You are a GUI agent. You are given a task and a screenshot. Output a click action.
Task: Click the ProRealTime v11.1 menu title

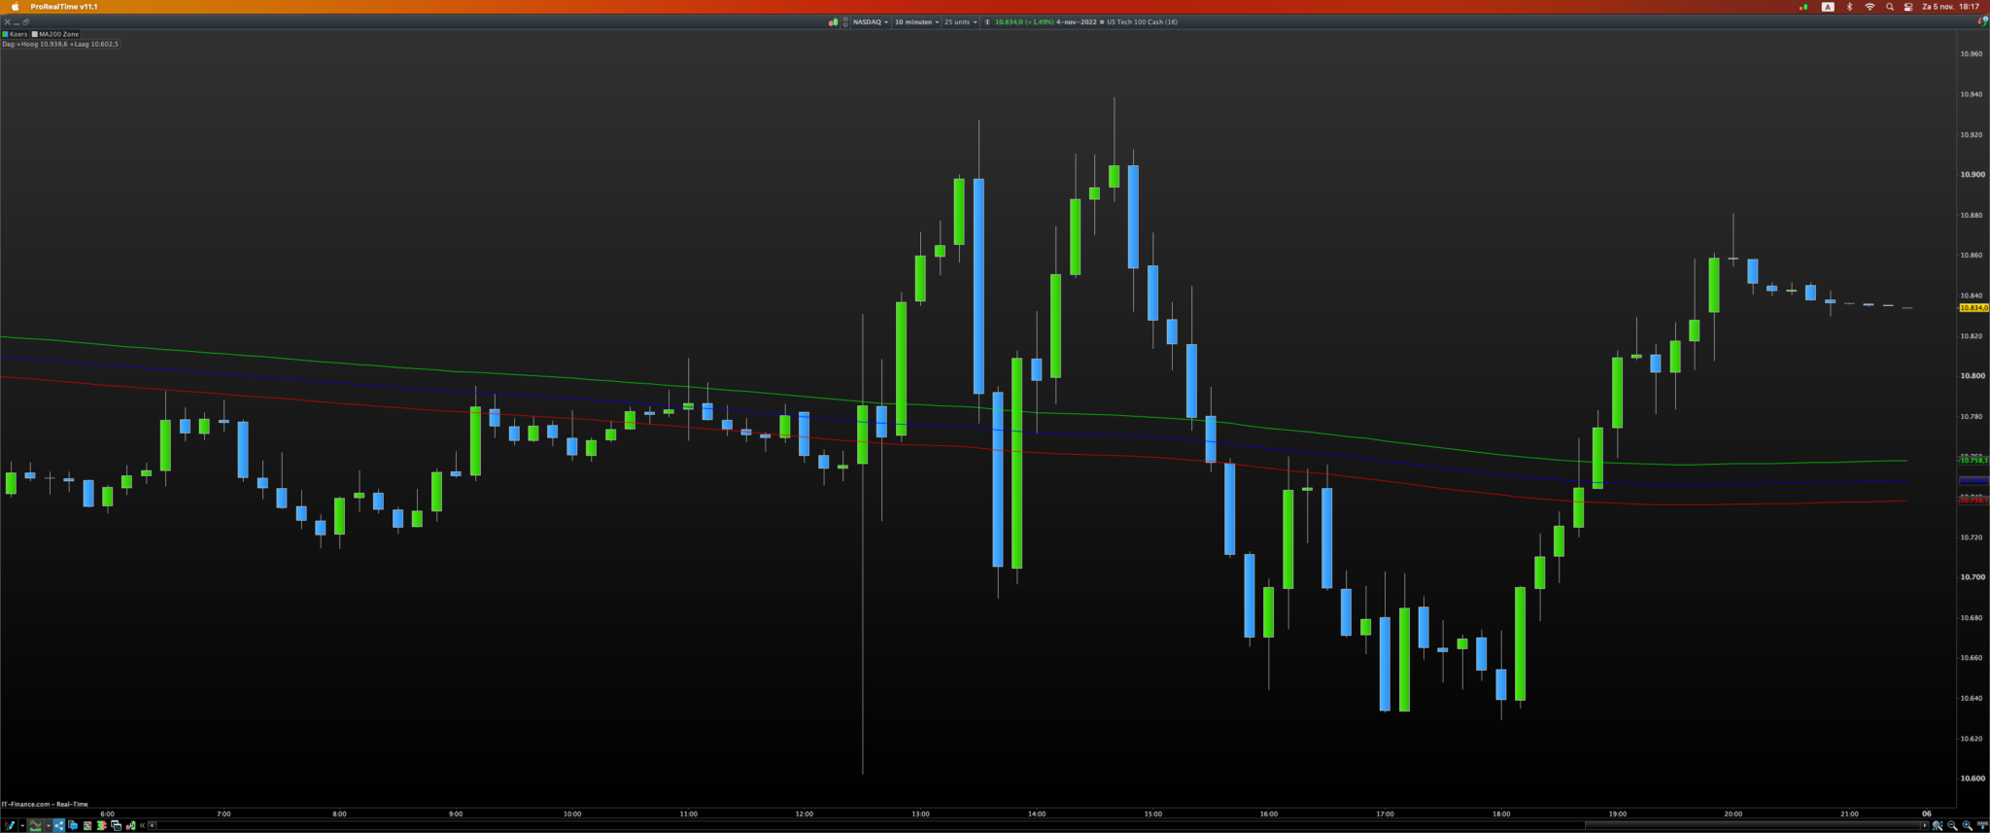coord(64,6)
